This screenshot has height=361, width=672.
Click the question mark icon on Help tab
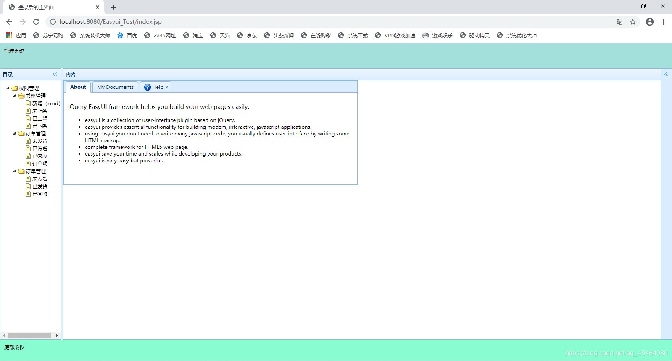tap(147, 87)
